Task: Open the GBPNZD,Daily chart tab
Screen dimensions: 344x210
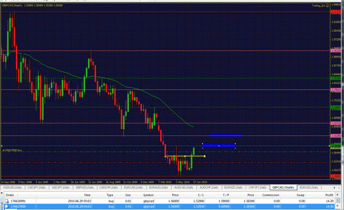Action: [x=85, y=188]
